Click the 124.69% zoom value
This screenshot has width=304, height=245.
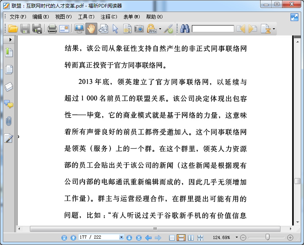(x=221, y=237)
